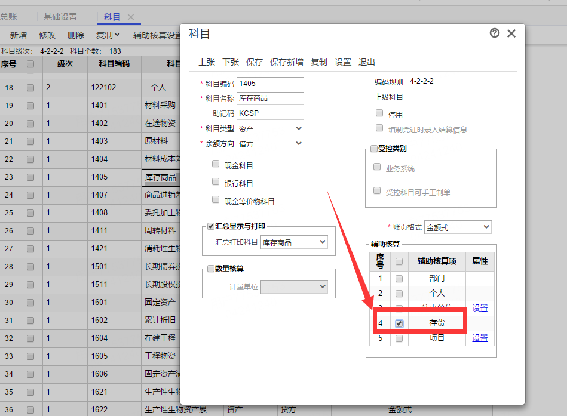
Task: Click 下张 to go to next record
Action: (231, 62)
